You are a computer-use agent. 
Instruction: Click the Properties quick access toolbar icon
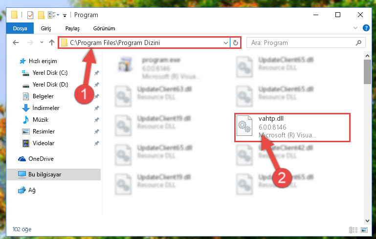pos(30,15)
